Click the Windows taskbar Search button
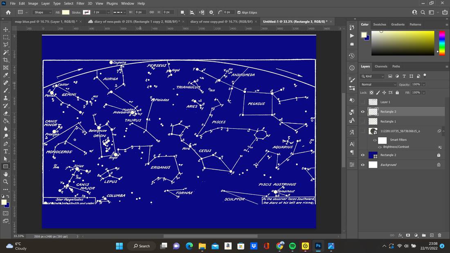 [x=142, y=246]
